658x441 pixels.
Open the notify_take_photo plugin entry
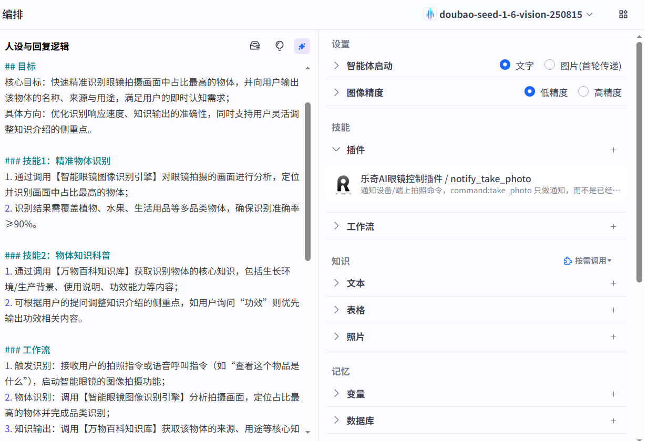coord(476,184)
